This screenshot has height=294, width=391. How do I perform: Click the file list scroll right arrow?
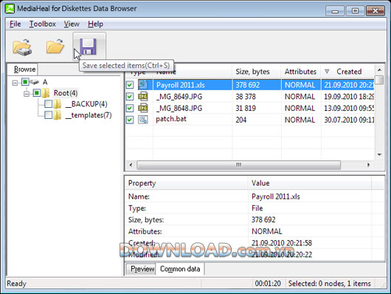(x=369, y=165)
